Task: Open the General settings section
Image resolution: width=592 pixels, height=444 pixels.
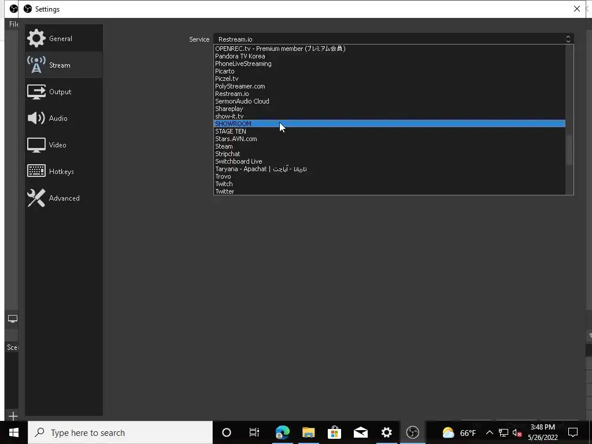Action: 64,39
